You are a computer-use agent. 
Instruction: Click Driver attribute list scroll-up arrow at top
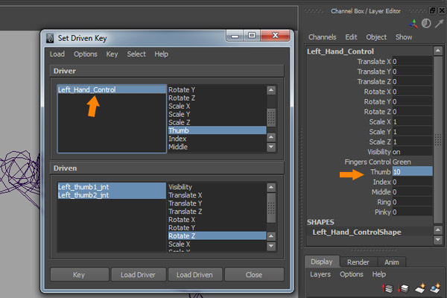tap(271, 90)
